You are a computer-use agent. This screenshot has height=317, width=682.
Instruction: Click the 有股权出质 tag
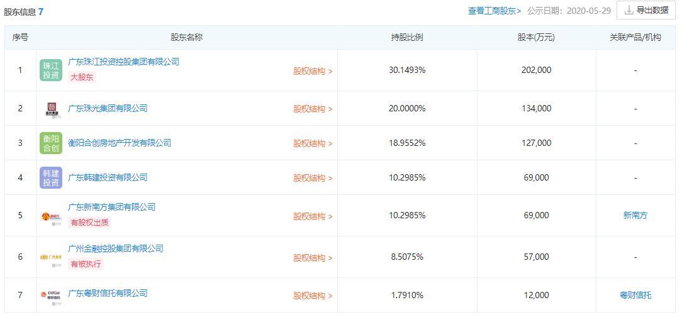click(x=90, y=223)
